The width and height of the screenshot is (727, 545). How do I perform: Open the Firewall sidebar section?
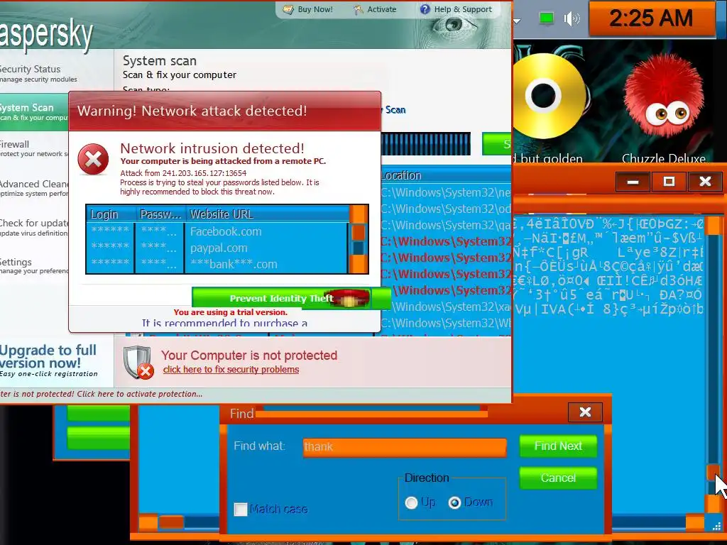coord(33,148)
